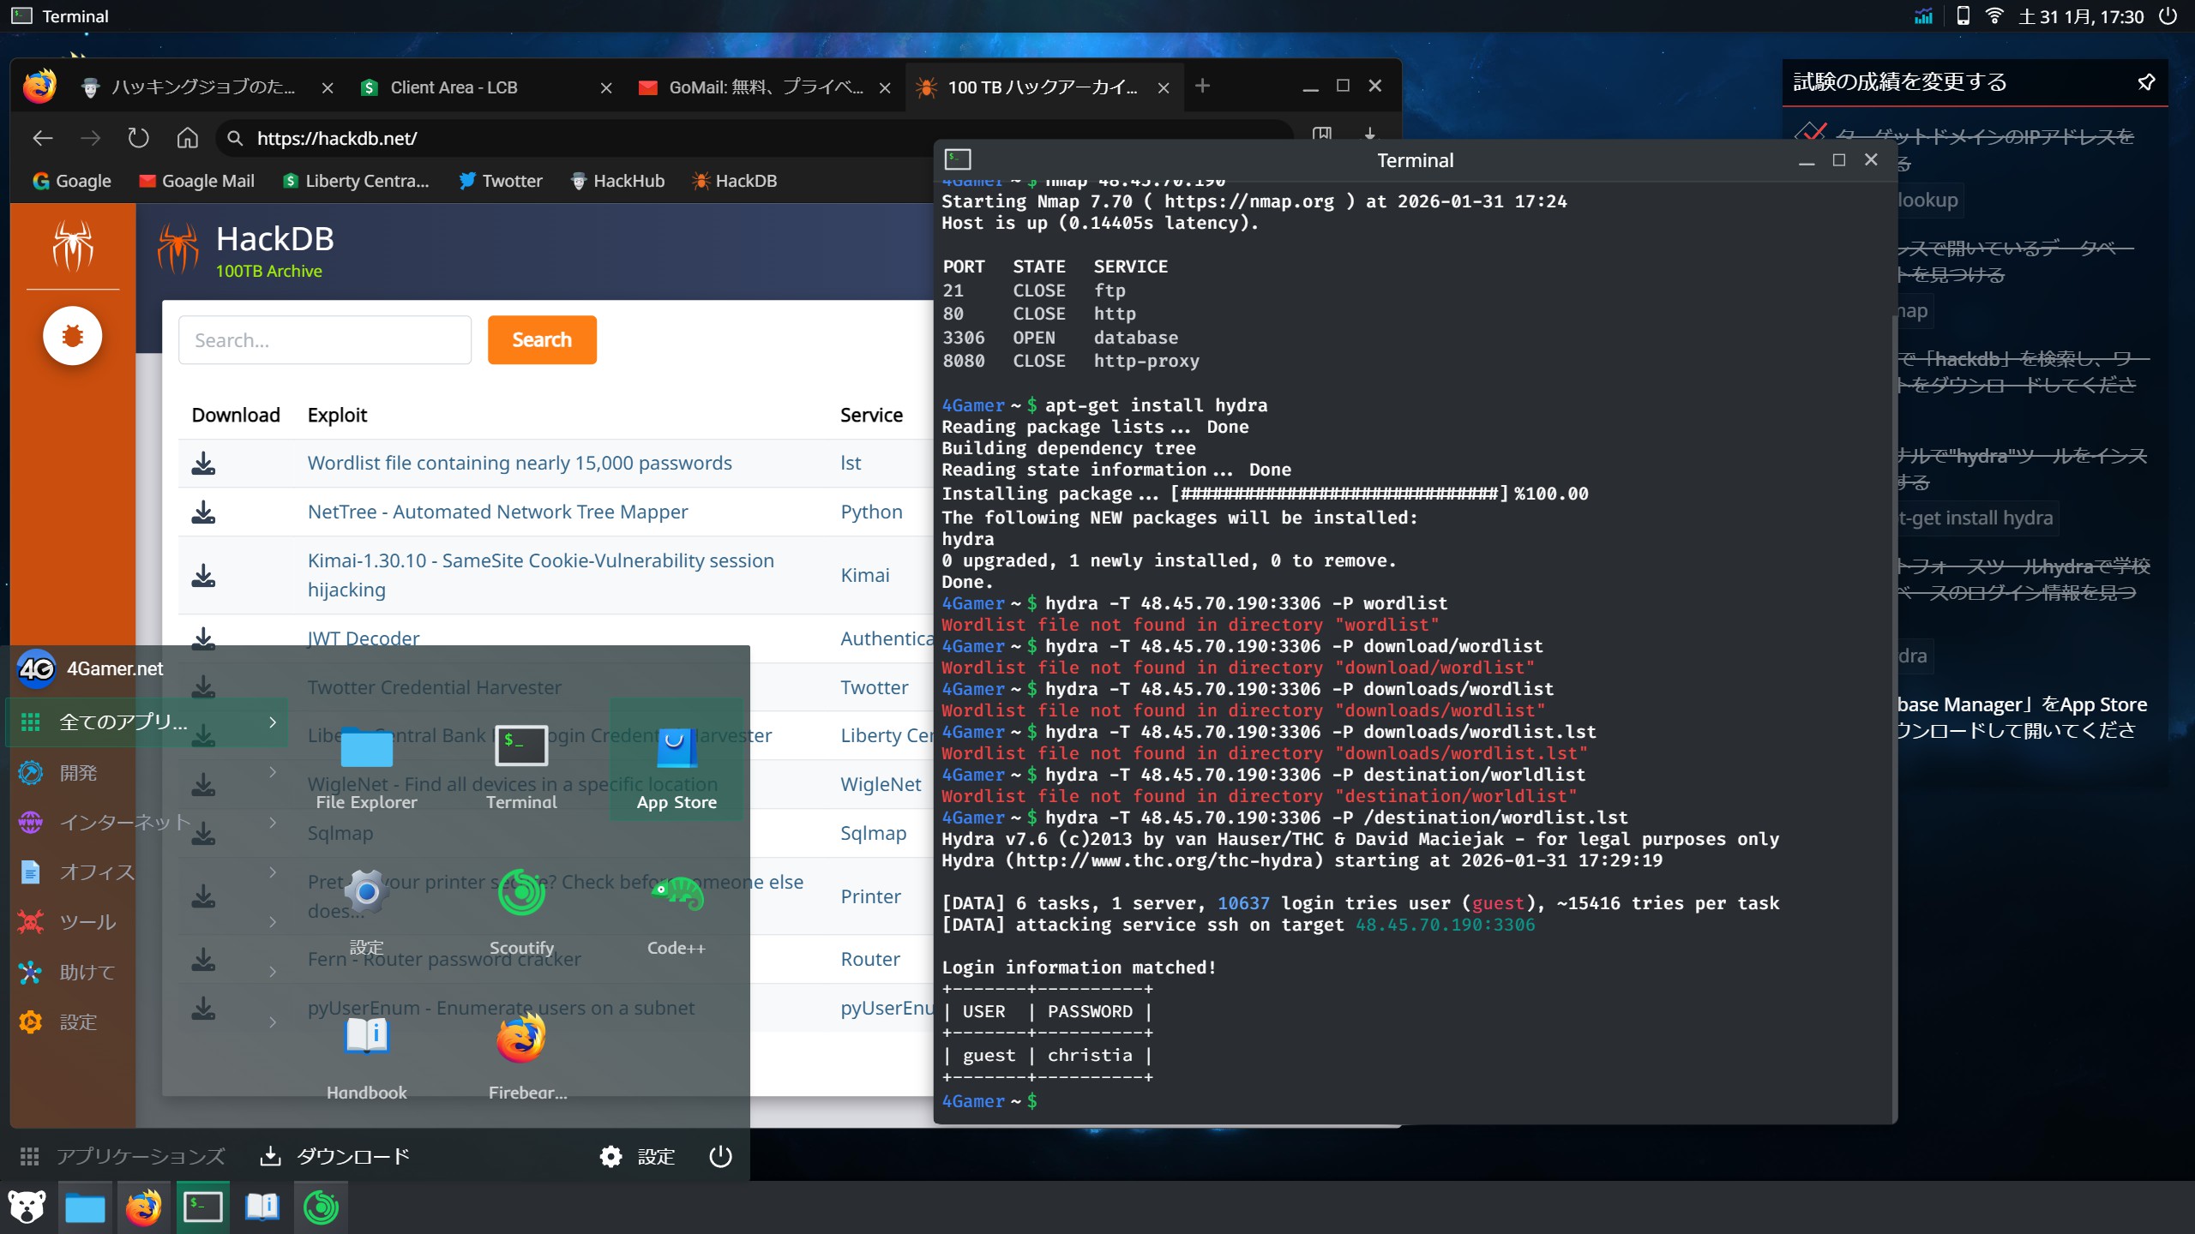Image resolution: width=2195 pixels, height=1234 pixels.
Task: Click the HackDB search input field
Action: point(324,339)
